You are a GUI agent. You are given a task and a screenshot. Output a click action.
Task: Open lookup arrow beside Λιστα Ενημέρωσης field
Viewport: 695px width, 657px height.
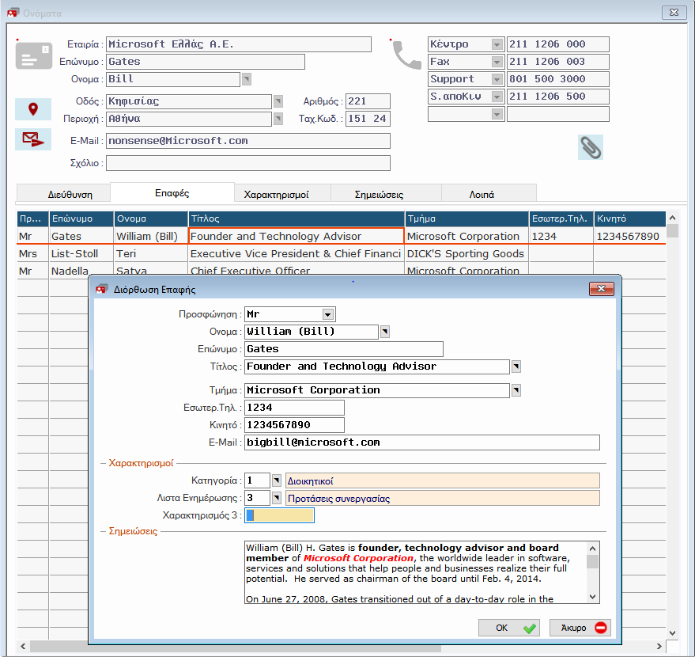click(277, 498)
